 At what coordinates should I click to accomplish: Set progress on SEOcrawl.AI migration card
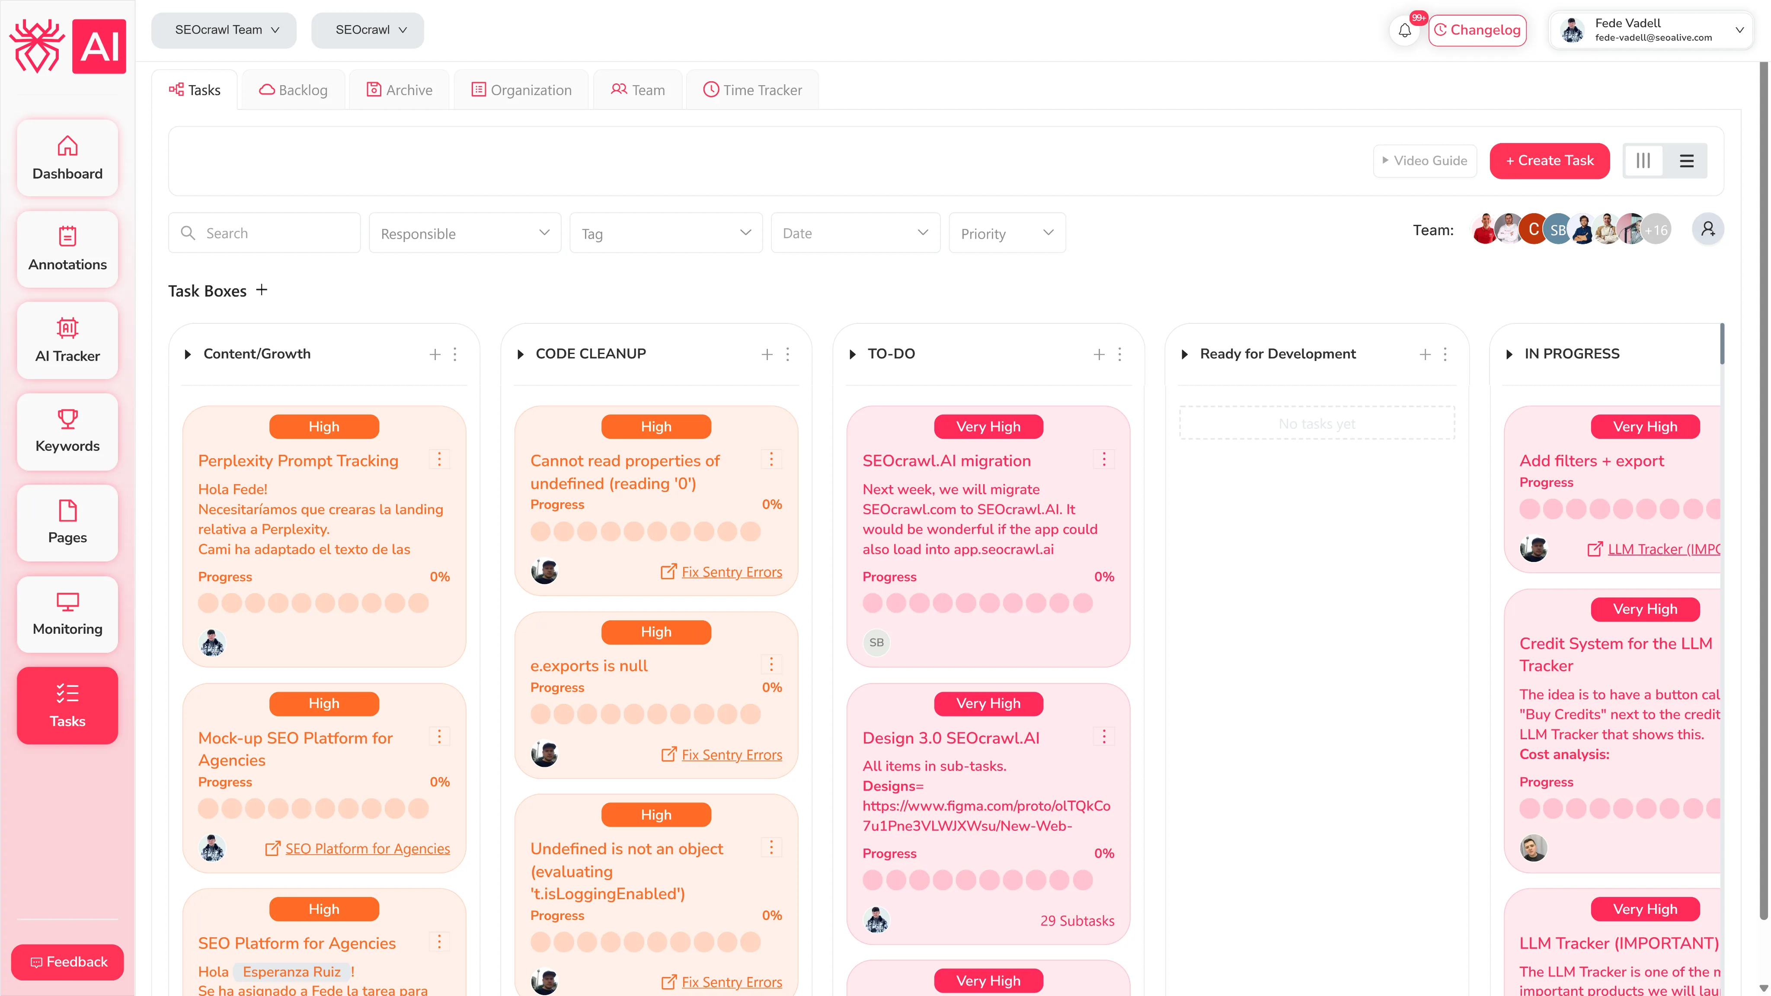pos(978,603)
